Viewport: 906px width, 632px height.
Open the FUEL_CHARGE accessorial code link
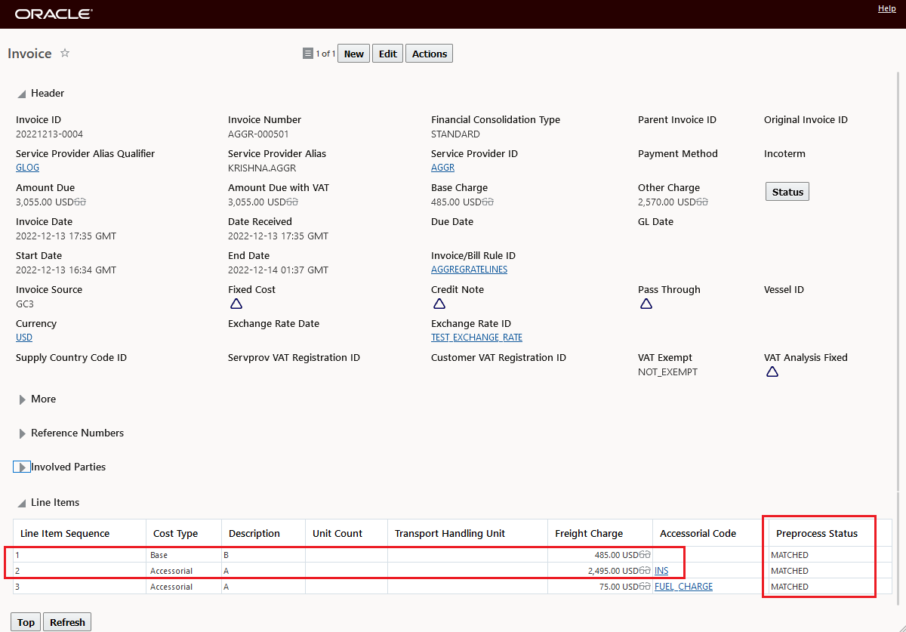[x=683, y=587]
